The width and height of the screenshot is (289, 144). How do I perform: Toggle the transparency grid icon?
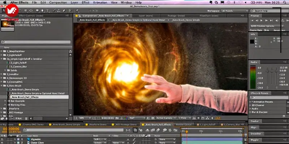[152, 118]
